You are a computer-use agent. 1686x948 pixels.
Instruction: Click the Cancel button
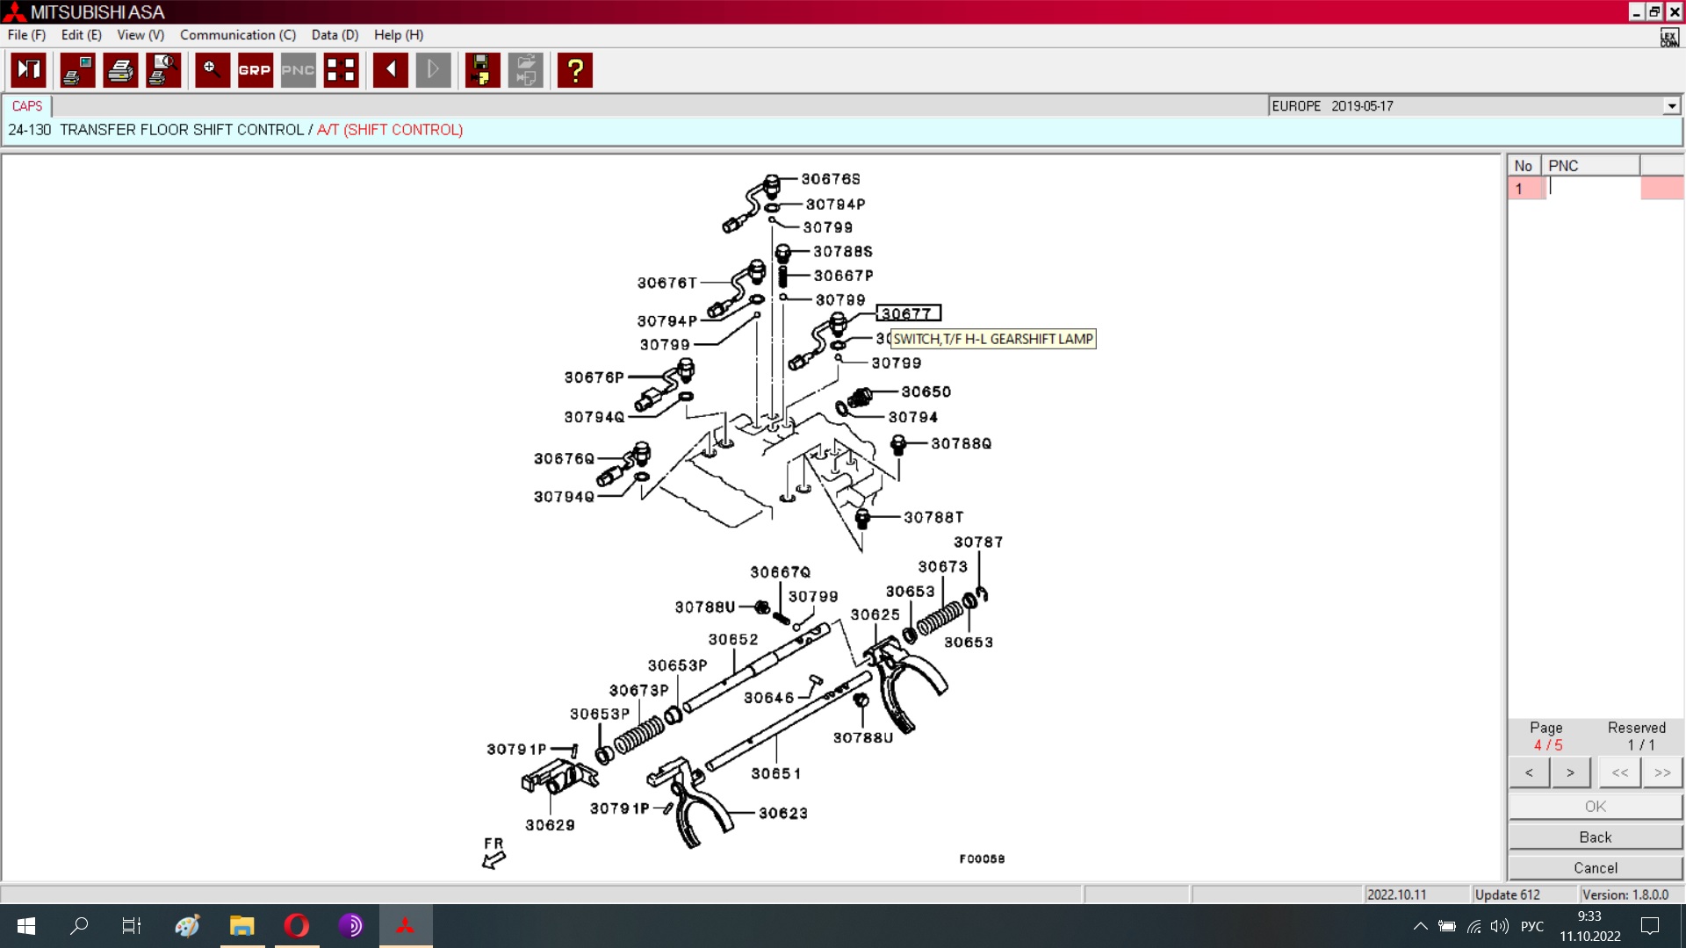(1595, 868)
